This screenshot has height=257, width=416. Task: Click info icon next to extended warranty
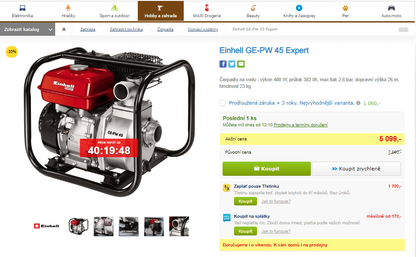tap(358, 103)
